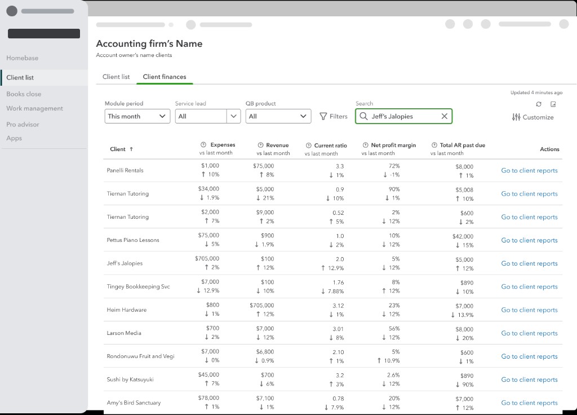The image size is (577, 415).
Task: Click the Expenses column header
Action: 223,145
